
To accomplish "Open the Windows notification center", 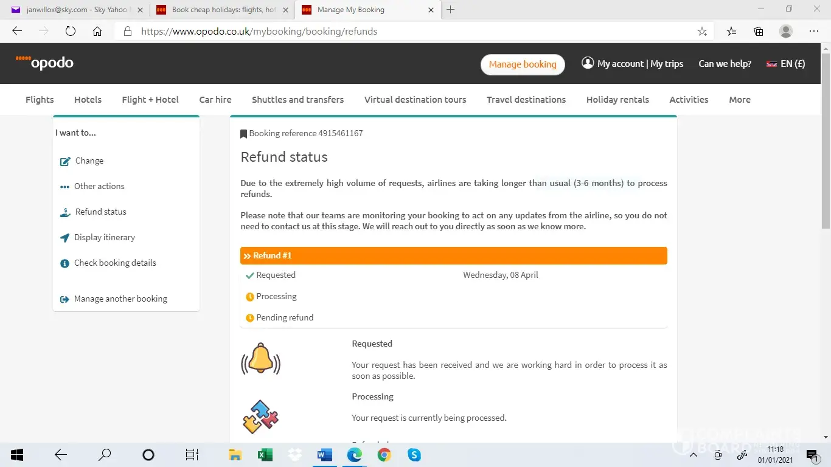I will (812, 455).
